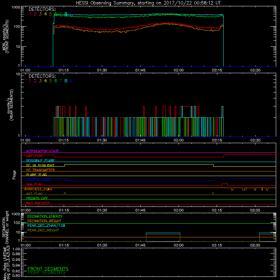This screenshot has height=280, width=280.
Task: Click olive detector 5 in front-segments legend
Action: 50,14
